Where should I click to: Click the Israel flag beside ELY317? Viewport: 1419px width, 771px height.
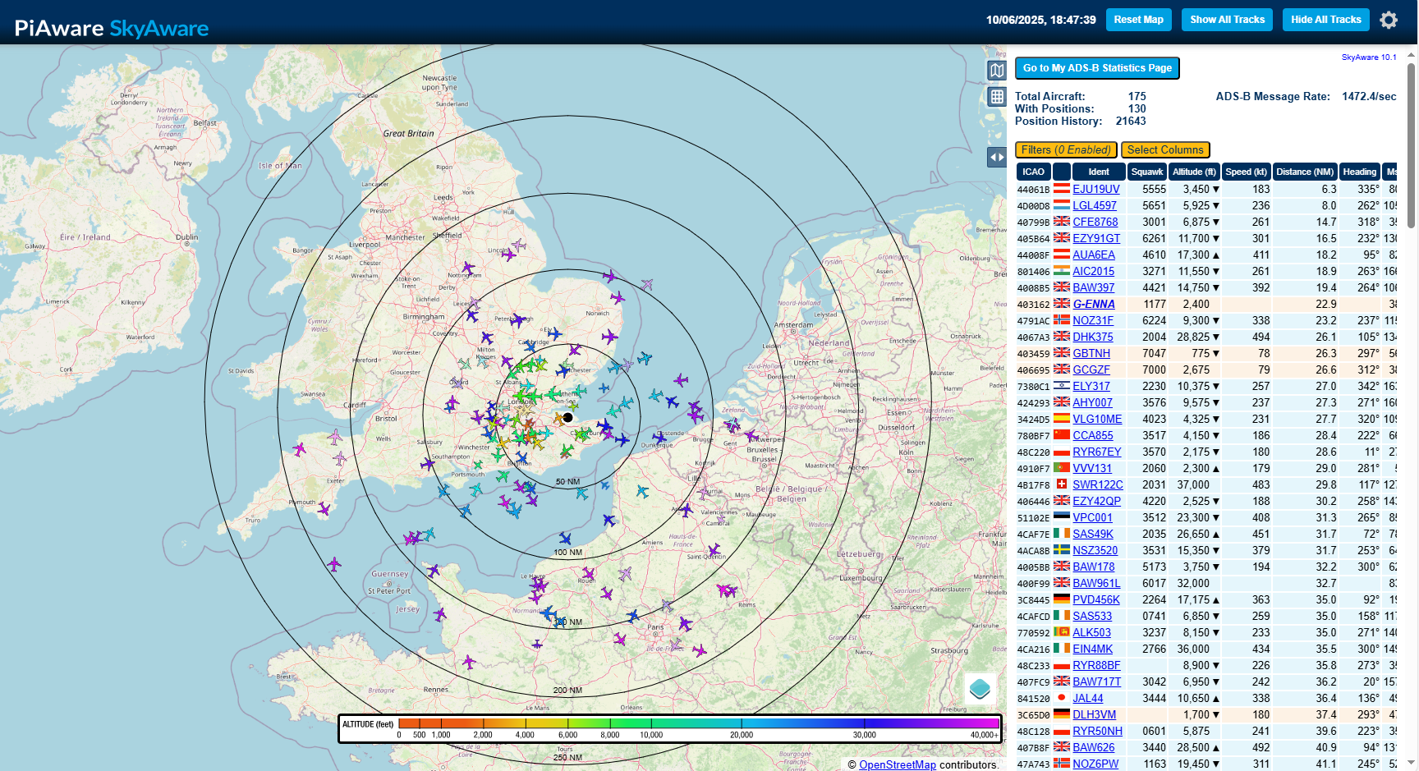(x=1062, y=385)
